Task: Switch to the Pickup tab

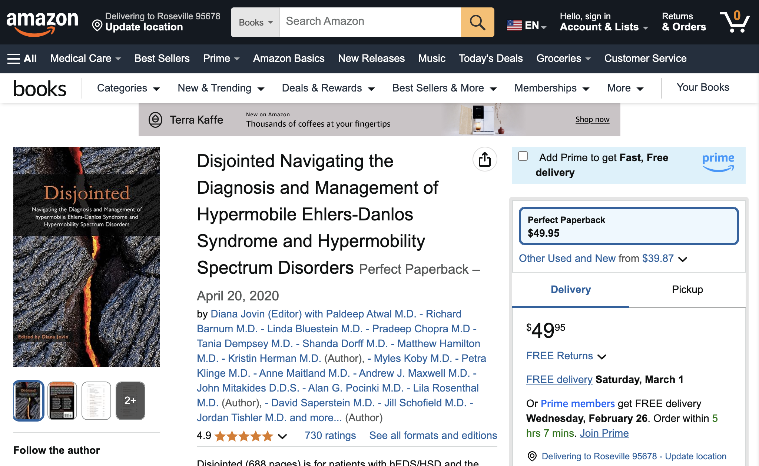Action: coord(687,290)
